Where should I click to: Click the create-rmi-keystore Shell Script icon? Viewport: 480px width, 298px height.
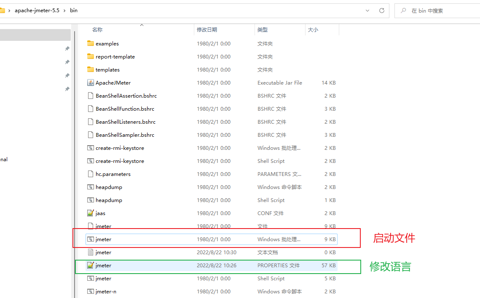(x=90, y=161)
